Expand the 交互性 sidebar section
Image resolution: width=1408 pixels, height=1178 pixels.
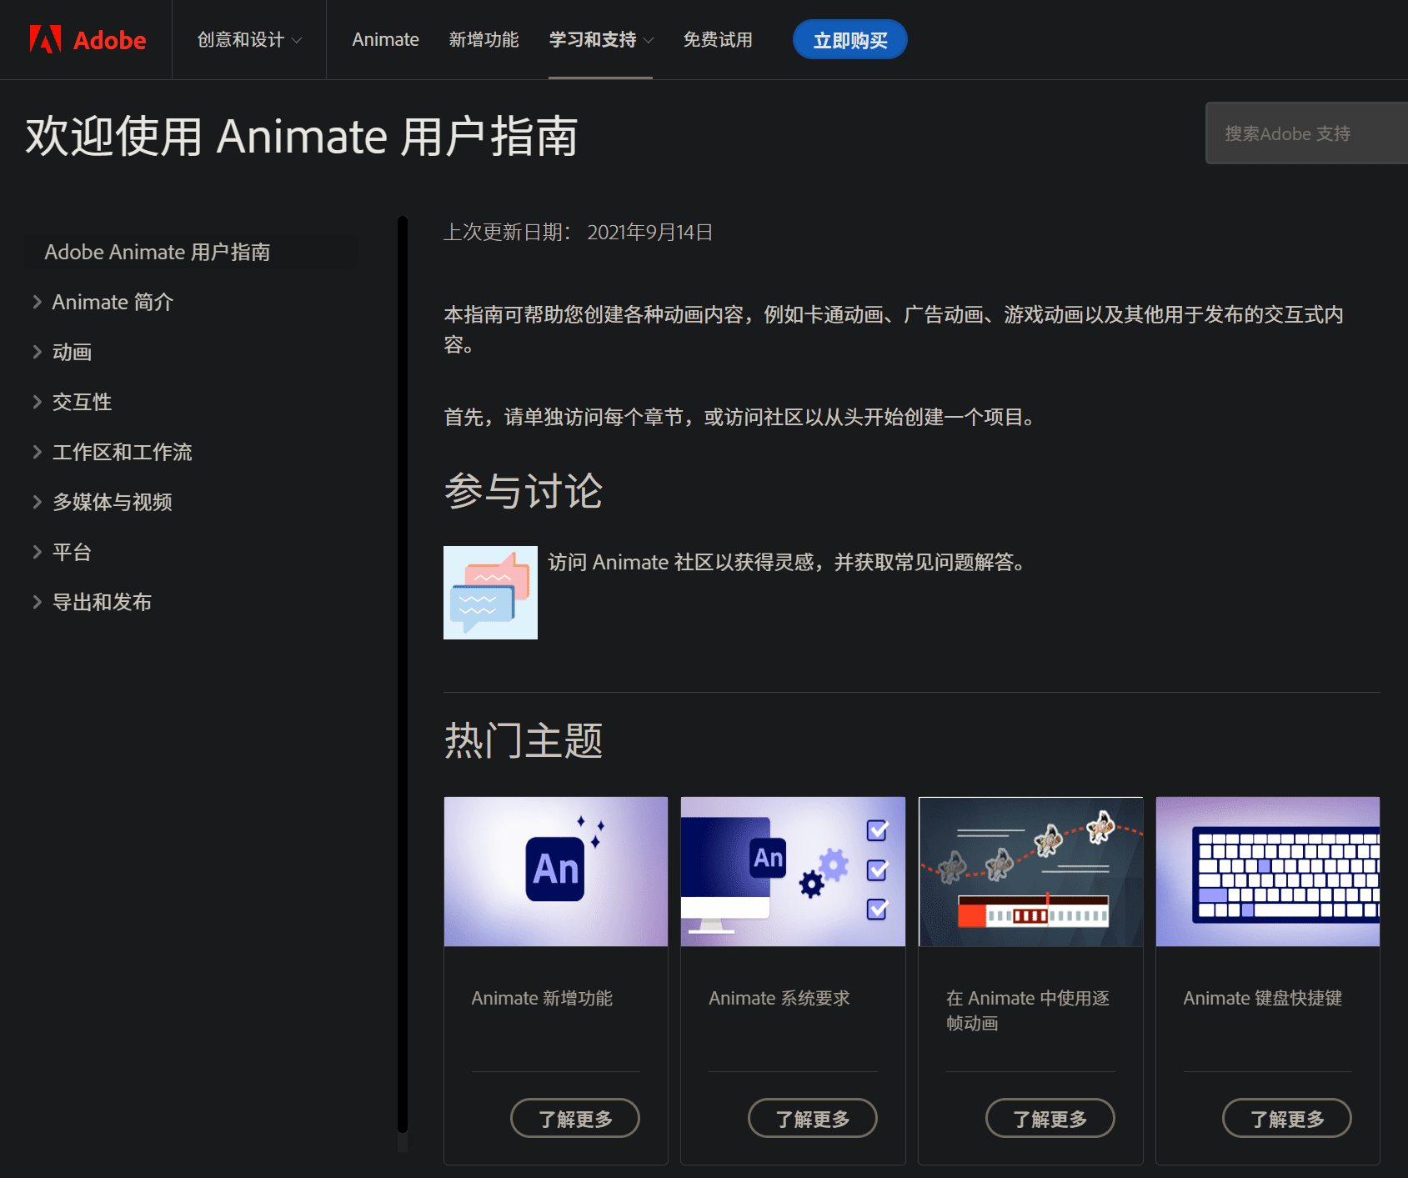pyautogui.click(x=81, y=402)
